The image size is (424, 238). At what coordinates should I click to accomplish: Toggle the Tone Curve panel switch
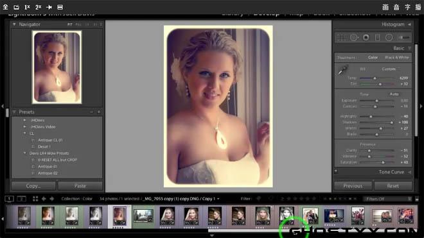click(x=336, y=171)
